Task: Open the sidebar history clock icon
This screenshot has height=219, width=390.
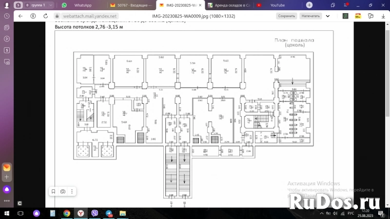Action: [x=7, y=16]
